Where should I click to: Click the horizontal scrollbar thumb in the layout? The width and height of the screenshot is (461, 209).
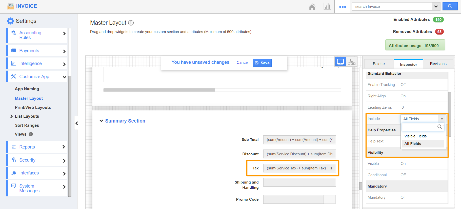pos(159,90)
